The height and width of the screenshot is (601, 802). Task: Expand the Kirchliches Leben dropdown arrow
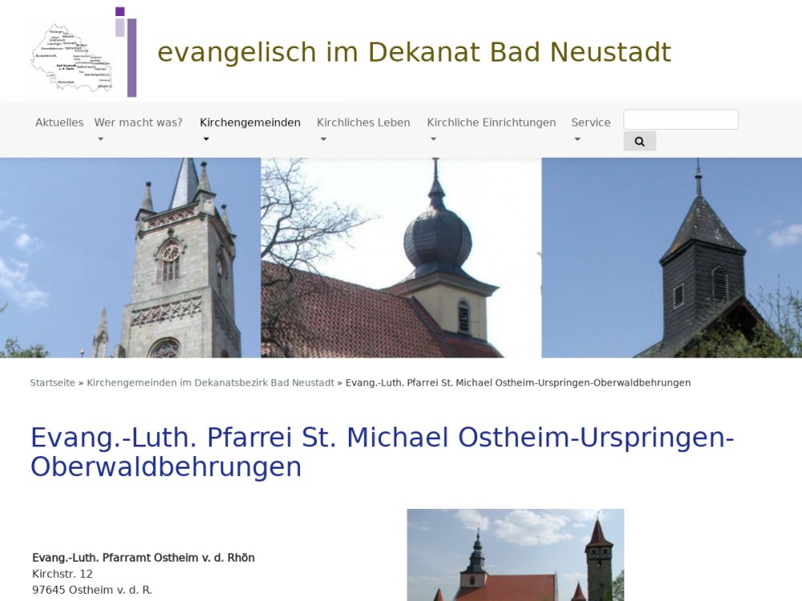pos(323,139)
